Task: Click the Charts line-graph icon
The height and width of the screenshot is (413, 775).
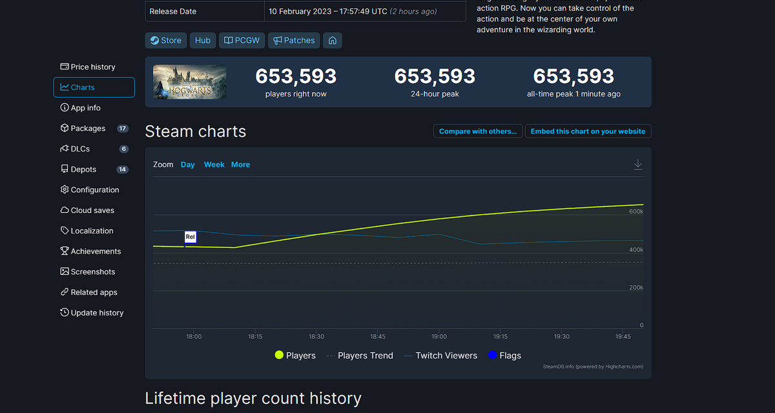Action: [x=65, y=87]
